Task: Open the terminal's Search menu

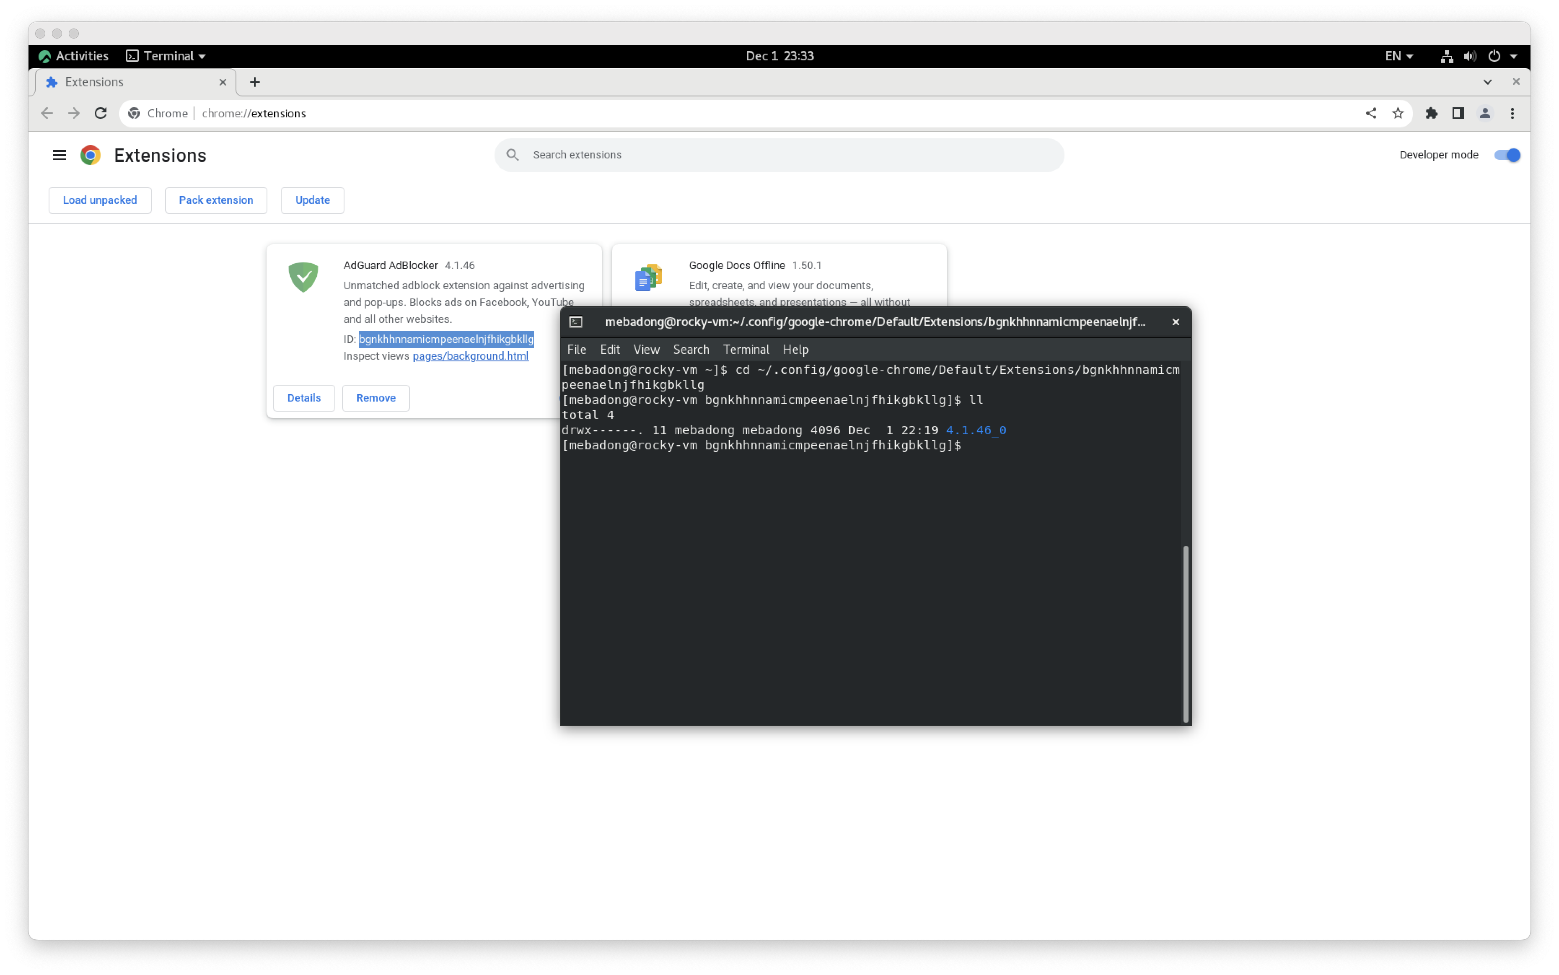Action: [x=691, y=350]
